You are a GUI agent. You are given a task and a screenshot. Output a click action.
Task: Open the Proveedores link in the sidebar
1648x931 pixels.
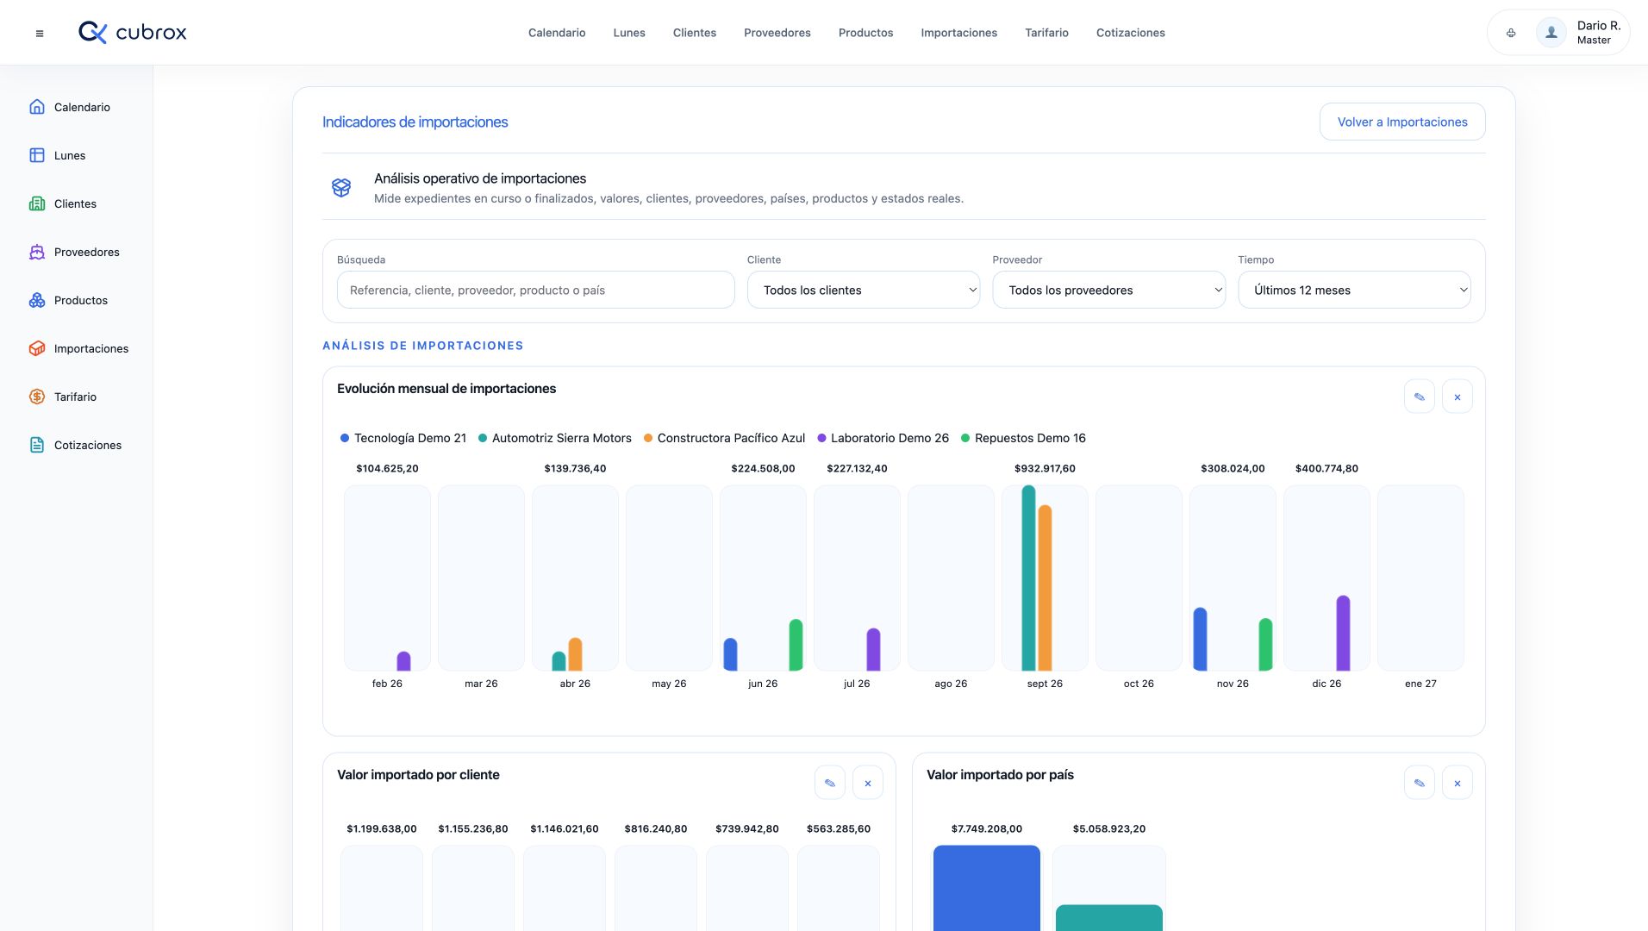pos(87,252)
